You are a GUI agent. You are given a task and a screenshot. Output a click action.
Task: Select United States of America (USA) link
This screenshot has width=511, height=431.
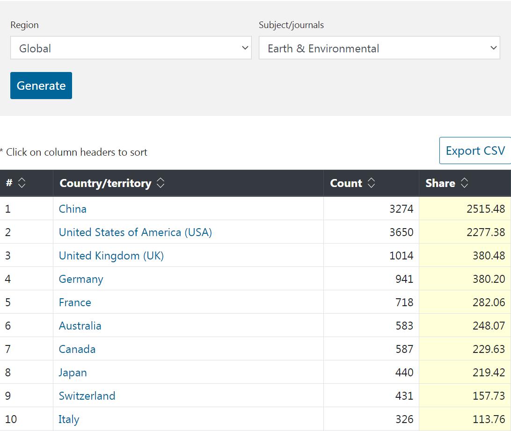pos(135,232)
